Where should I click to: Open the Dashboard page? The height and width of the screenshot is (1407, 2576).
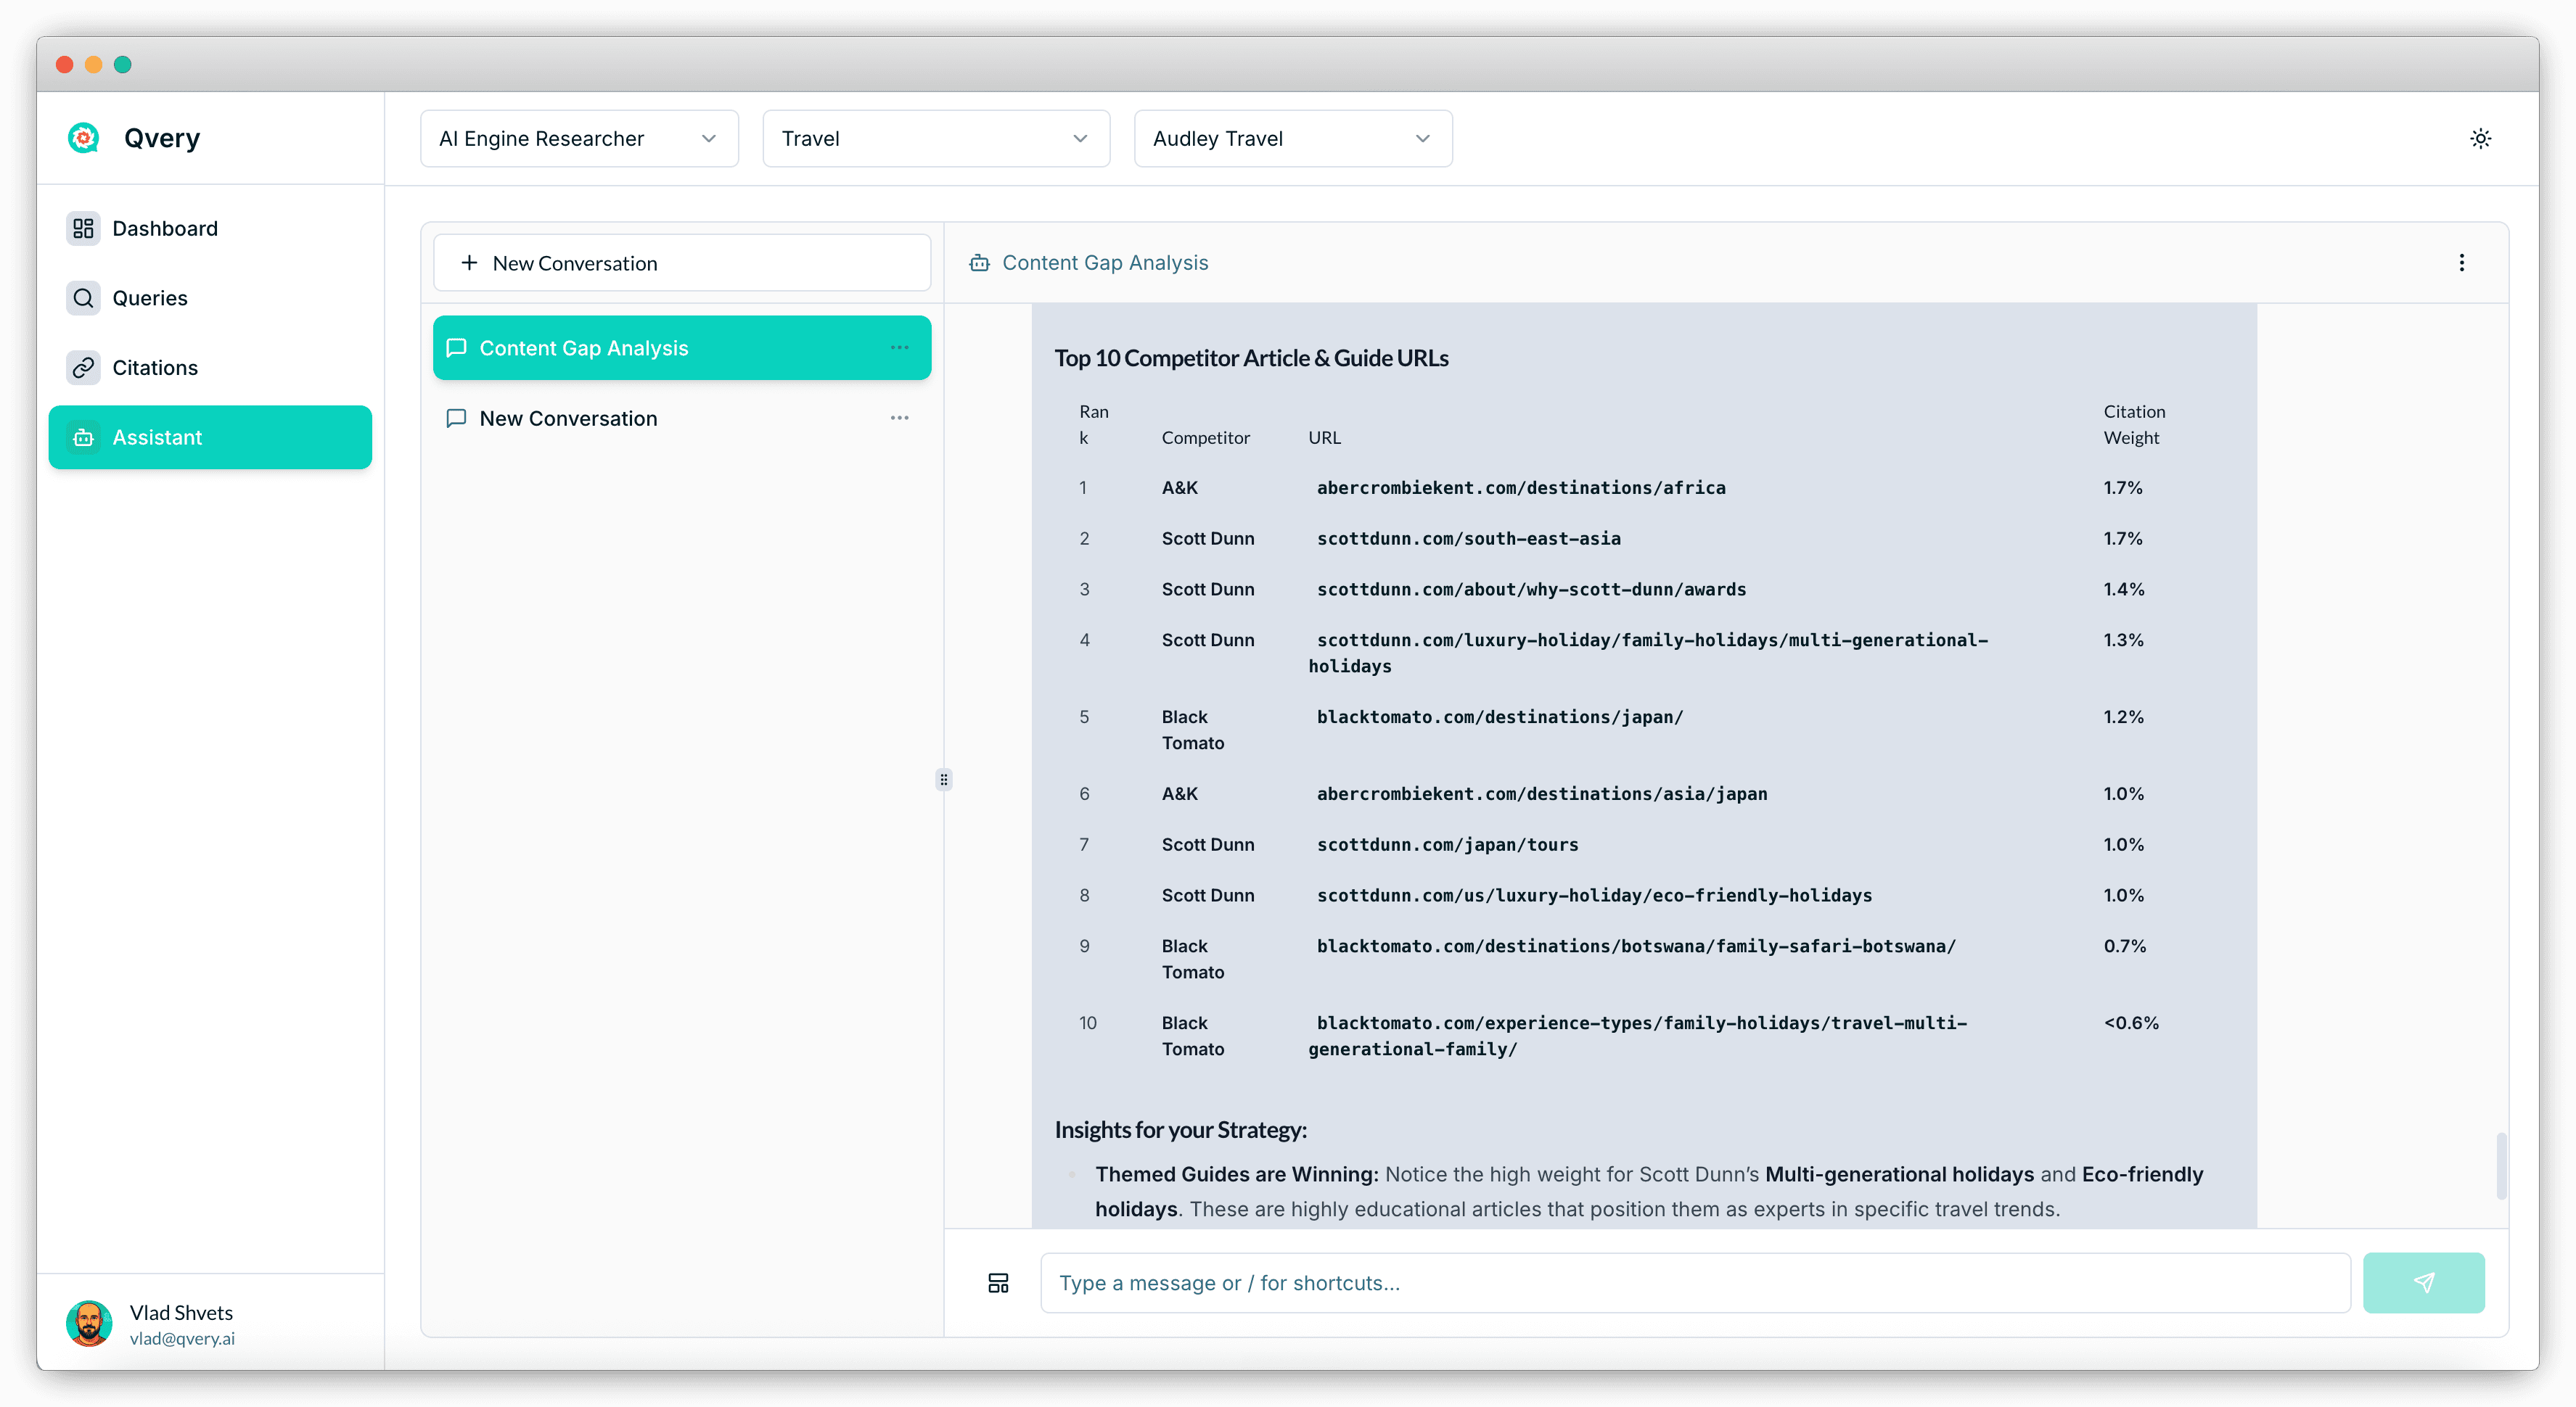click(210, 229)
